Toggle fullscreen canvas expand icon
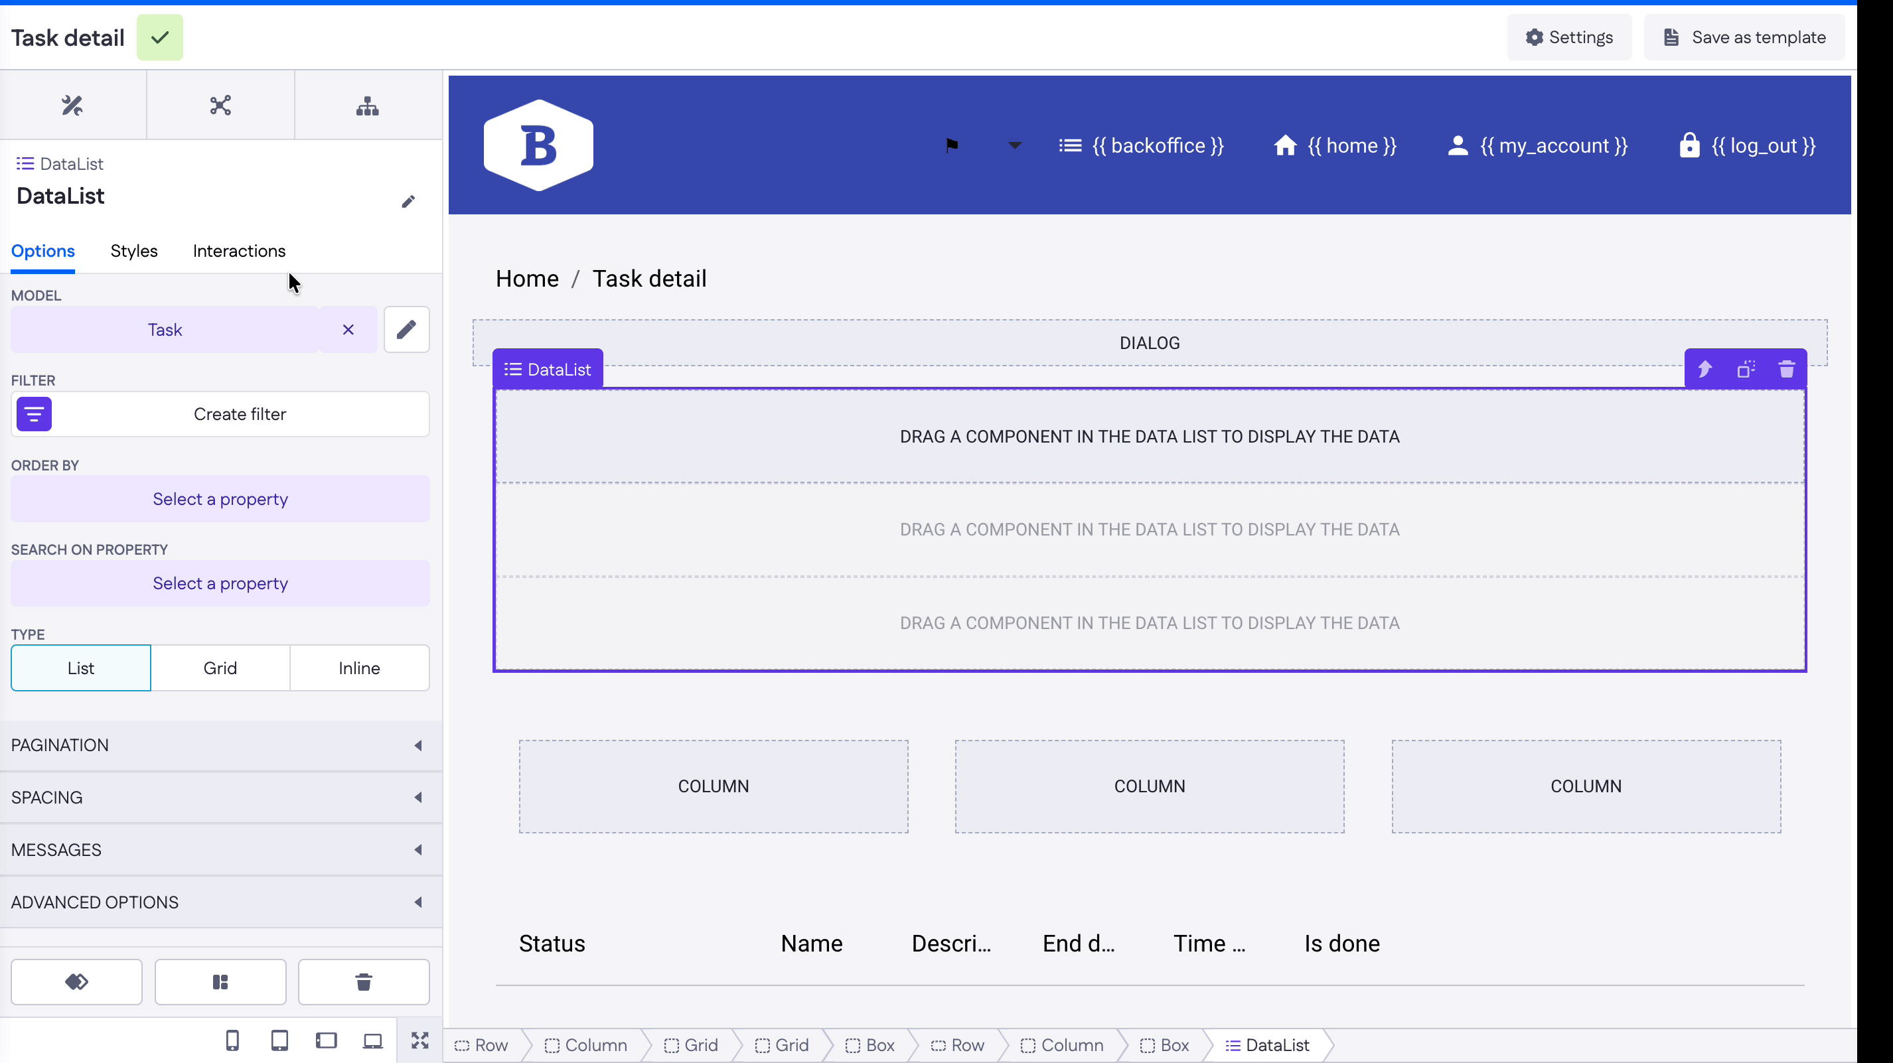1893x1063 pixels. point(419,1040)
